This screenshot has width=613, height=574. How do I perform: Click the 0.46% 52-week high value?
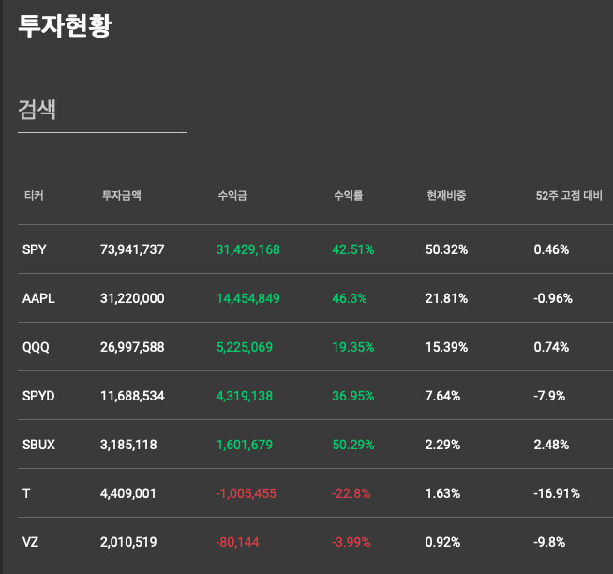point(552,249)
